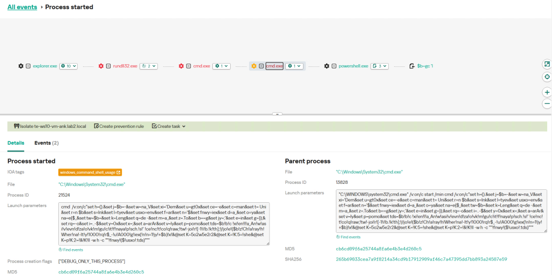Screen dimensions: 552x275
Task: Click the red gear icon beside rundll32.exe
Action: 101,66
